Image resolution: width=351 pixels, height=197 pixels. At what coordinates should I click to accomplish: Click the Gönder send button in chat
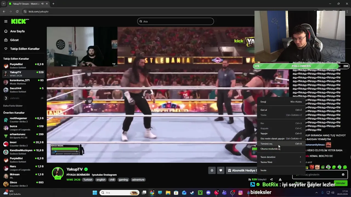point(341,183)
